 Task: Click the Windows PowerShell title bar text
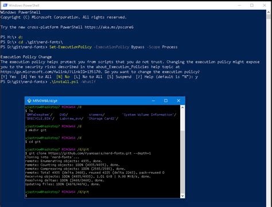click(x=24, y=5)
